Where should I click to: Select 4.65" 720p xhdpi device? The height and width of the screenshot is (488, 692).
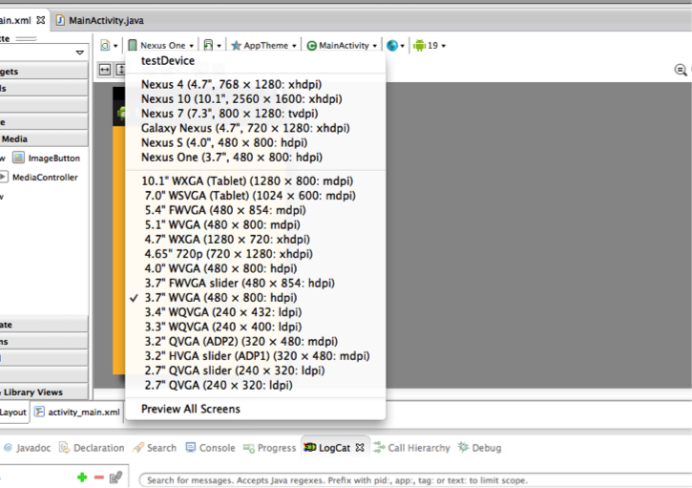click(256, 254)
